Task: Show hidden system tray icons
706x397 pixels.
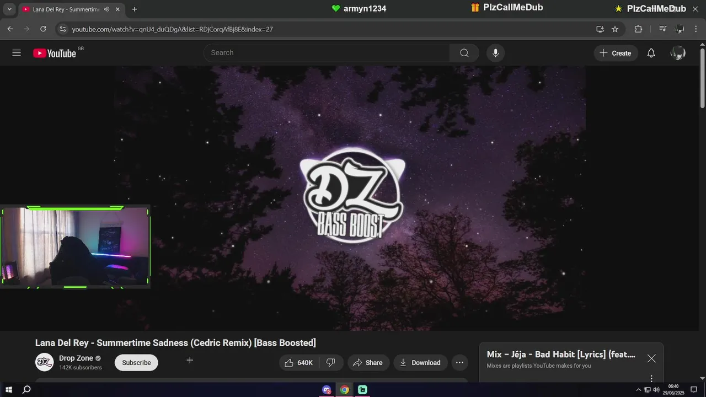Action: (639, 390)
